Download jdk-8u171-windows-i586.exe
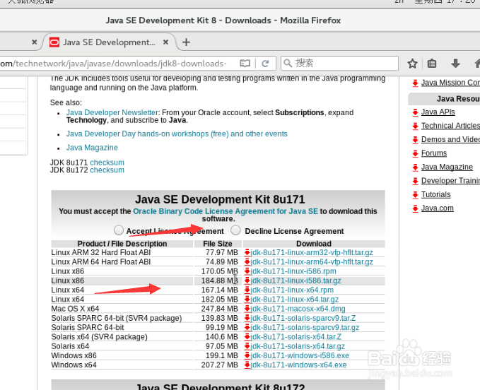Screen dimensions: 480x390 point(300,355)
